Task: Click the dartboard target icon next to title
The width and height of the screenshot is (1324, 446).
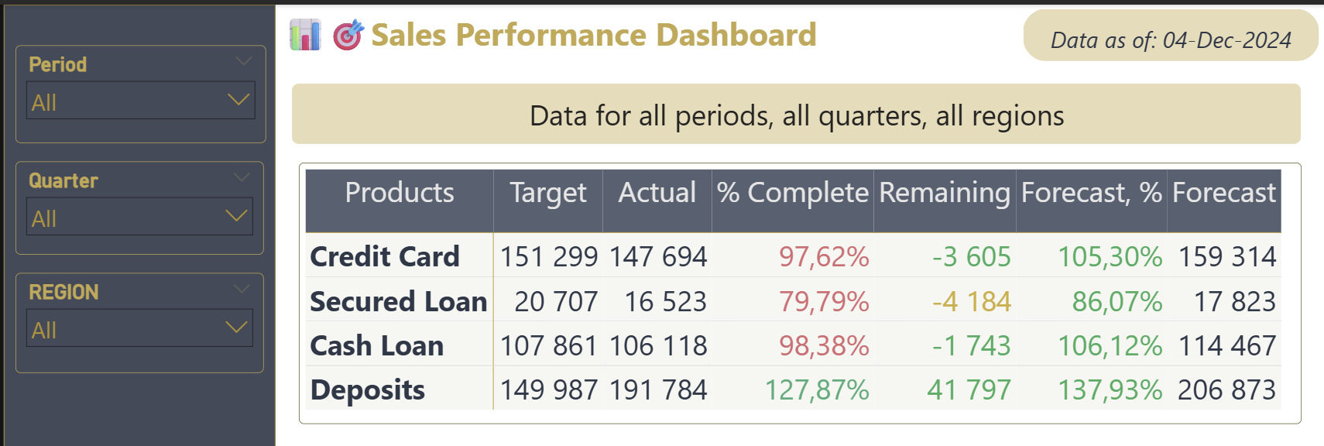Action: (350, 35)
